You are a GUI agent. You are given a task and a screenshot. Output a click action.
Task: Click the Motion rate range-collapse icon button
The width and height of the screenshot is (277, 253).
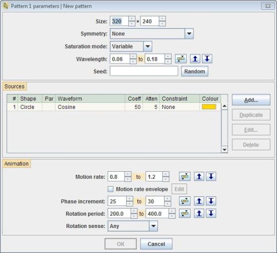(185, 176)
